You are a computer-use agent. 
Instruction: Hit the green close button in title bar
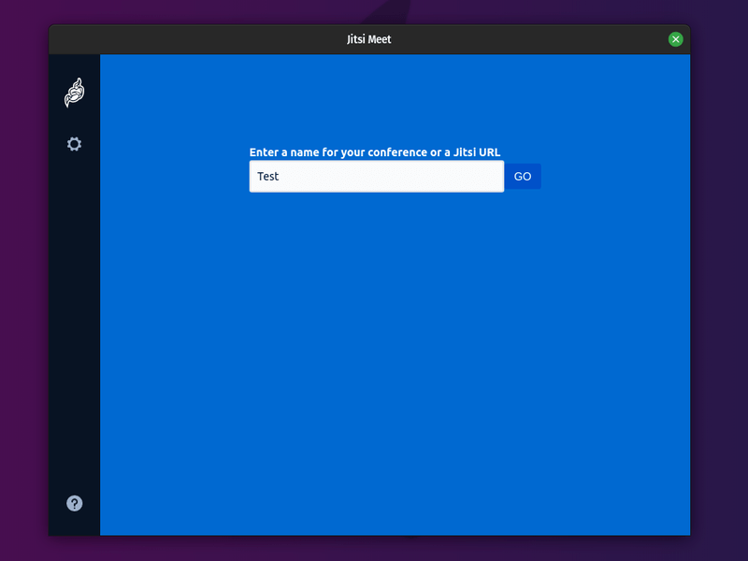tap(675, 39)
